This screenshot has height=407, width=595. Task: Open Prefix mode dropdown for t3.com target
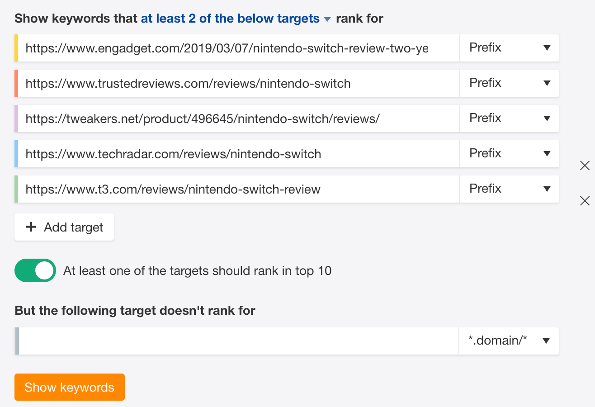point(510,189)
